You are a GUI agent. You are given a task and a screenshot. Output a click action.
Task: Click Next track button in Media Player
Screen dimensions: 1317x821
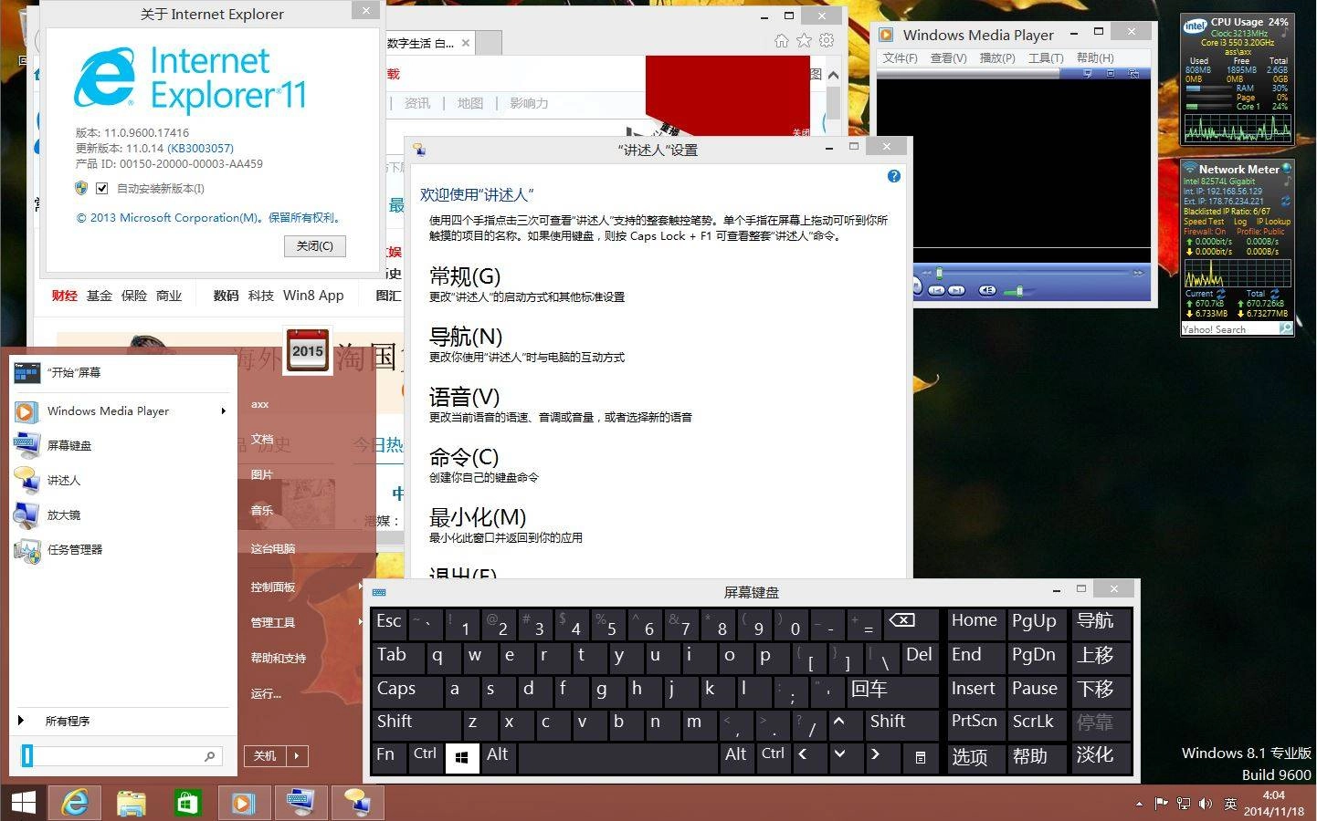(956, 290)
